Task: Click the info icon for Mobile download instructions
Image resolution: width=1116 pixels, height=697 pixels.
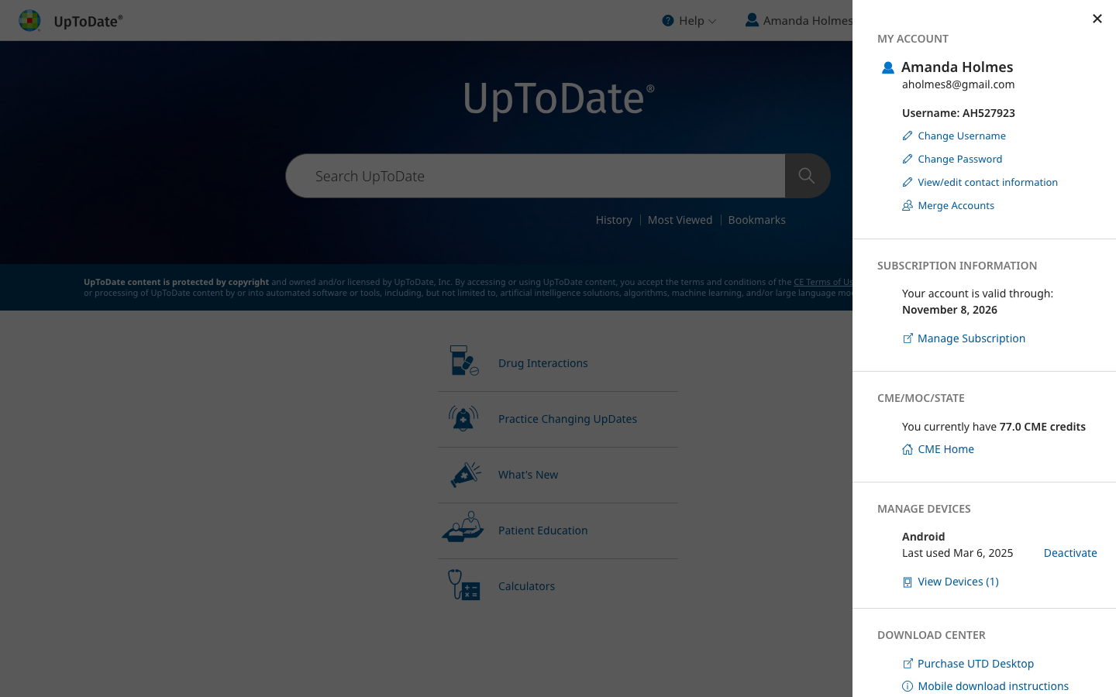Action: (908, 686)
